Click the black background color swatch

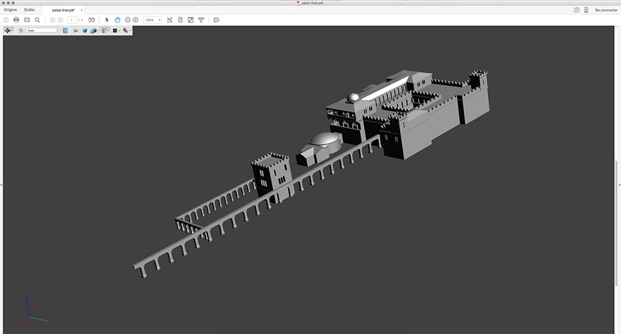tap(115, 30)
